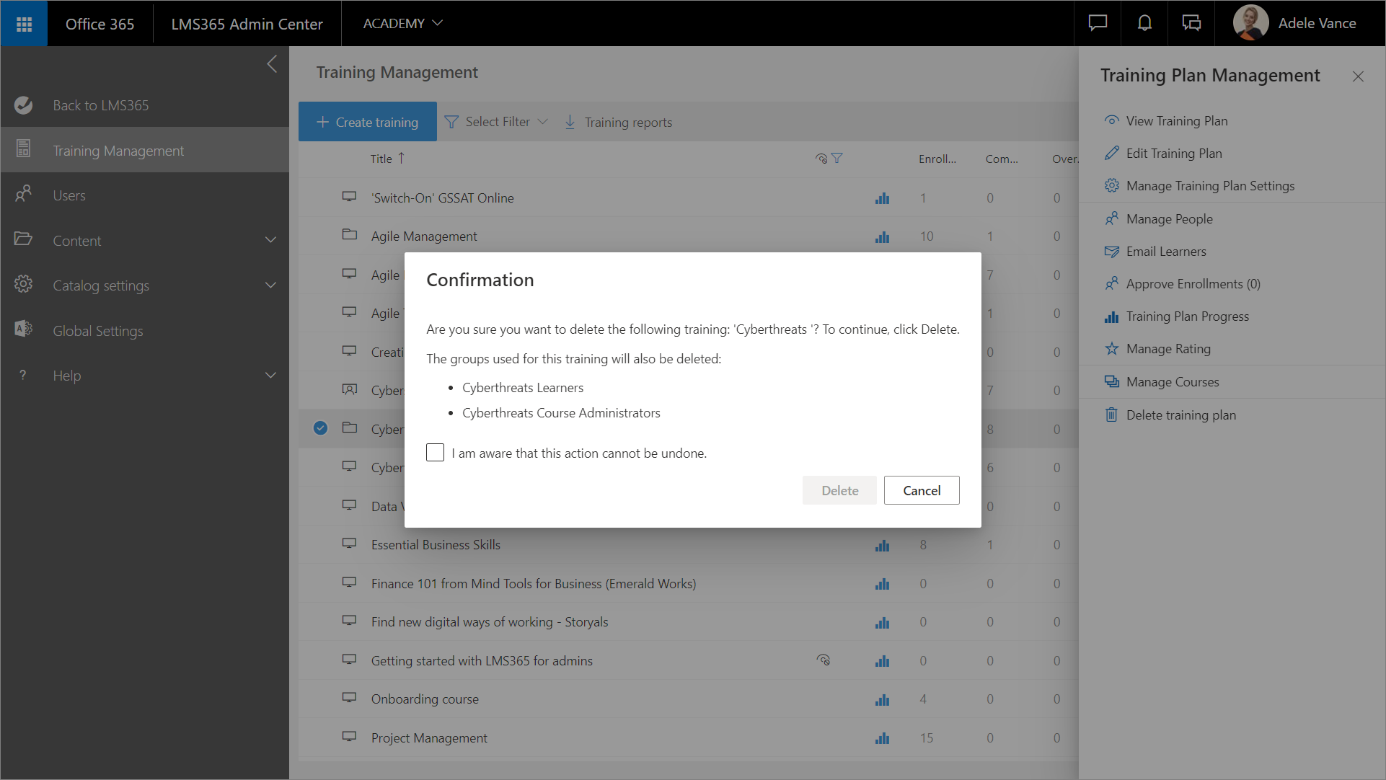This screenshot has width=1386, height=780.
Task: Check the 'cannot be undone' awareness checkbox
Action: (435, 453)
